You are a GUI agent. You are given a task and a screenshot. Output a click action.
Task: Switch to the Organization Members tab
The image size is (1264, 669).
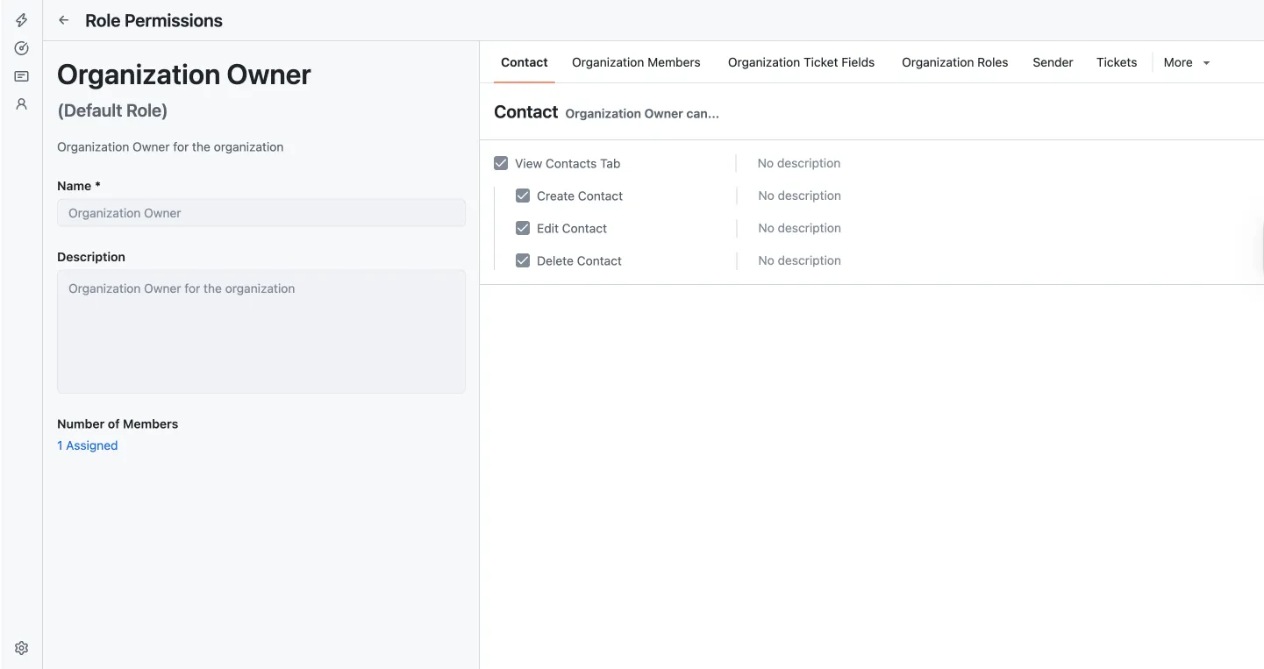(635, 61)
